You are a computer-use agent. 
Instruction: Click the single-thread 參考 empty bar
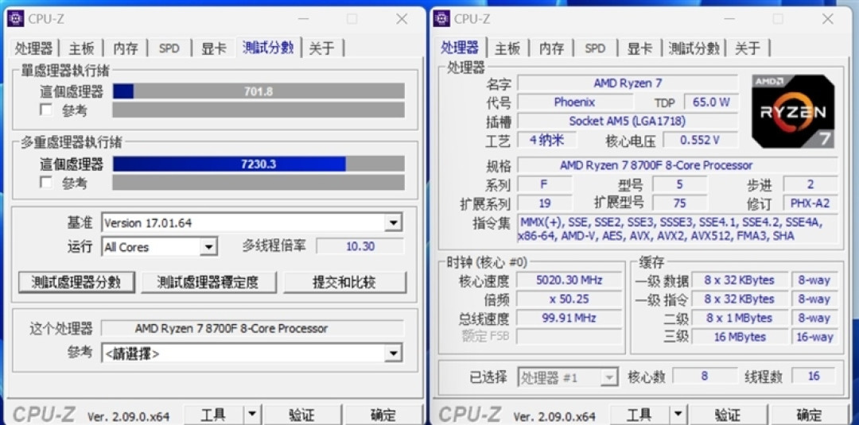point(258,110)
